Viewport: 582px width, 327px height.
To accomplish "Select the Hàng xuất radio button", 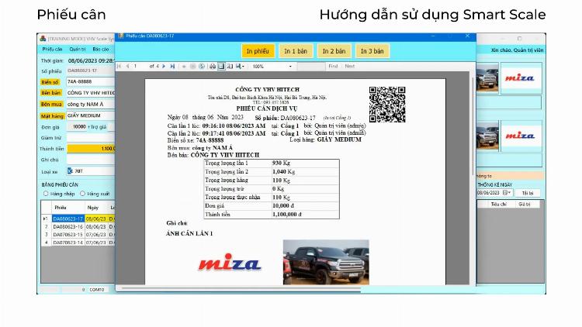I will [82, 194].
